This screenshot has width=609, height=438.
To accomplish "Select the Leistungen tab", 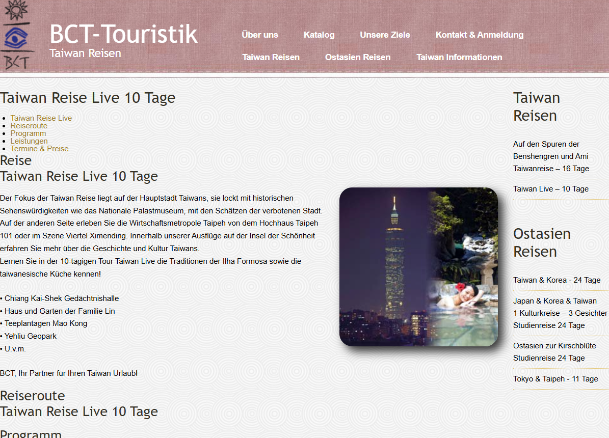I will pos(29,141).
